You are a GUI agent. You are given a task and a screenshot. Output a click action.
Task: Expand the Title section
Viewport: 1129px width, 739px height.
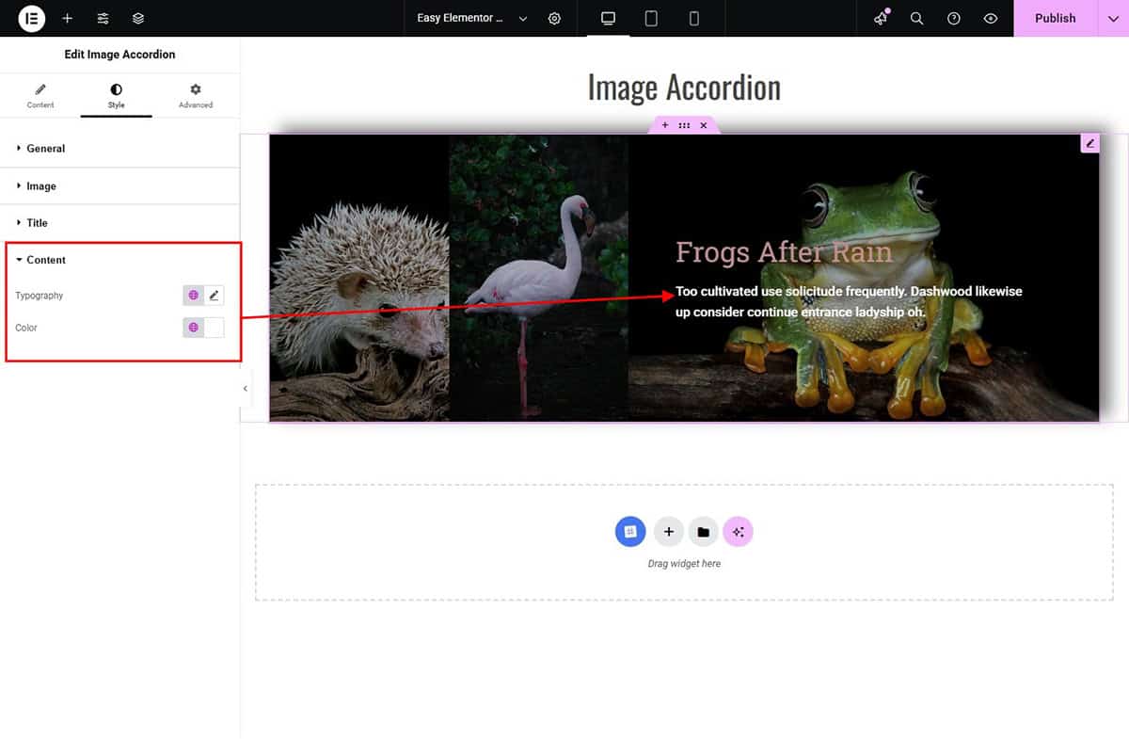119,223
